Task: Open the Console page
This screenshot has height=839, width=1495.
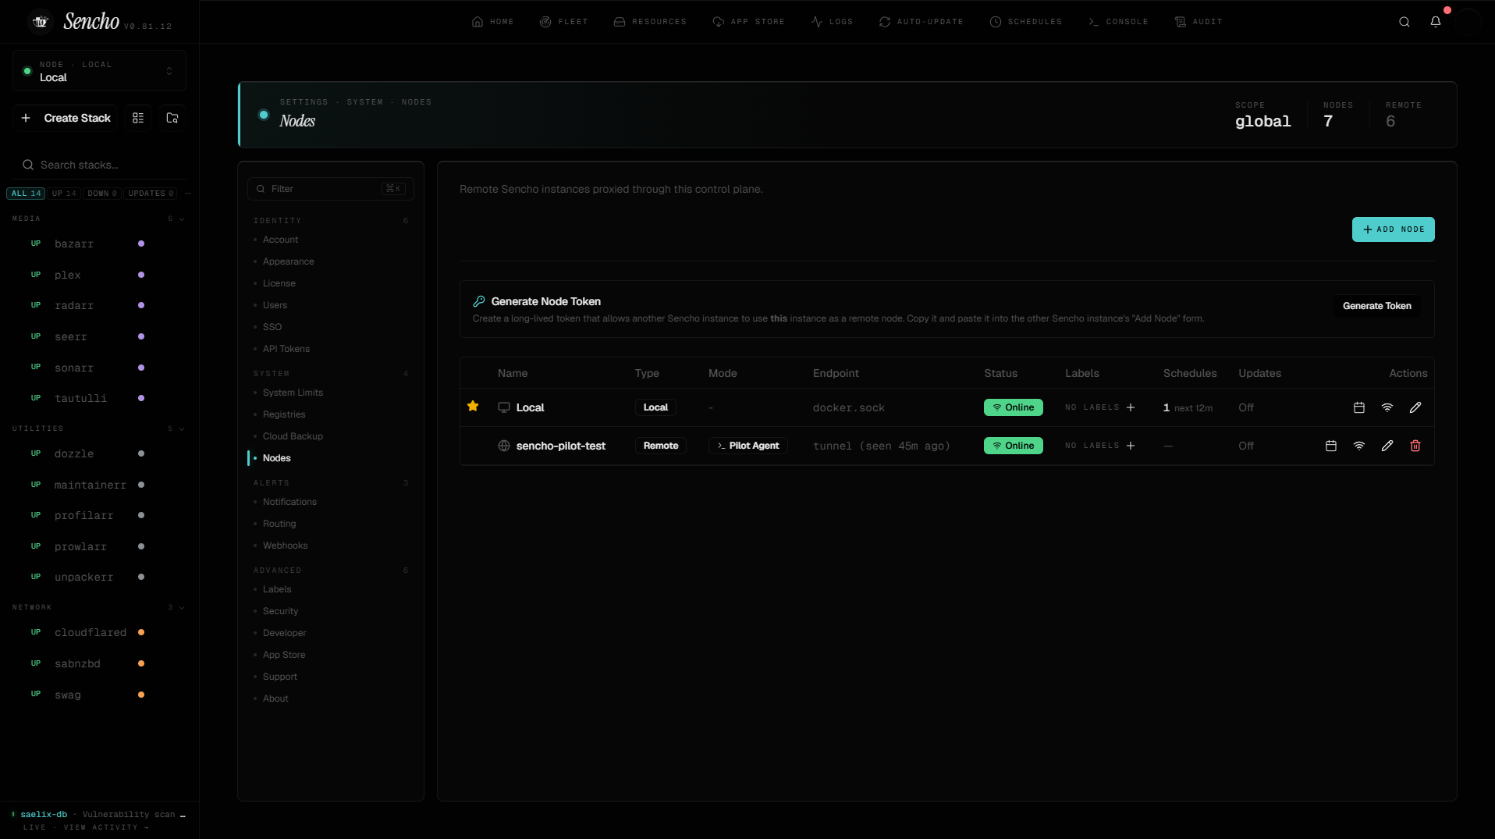Action: (1118, 22)
